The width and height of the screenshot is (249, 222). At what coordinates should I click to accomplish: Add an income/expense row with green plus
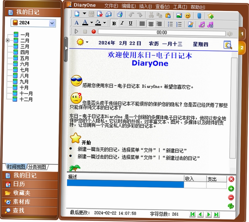231,189
